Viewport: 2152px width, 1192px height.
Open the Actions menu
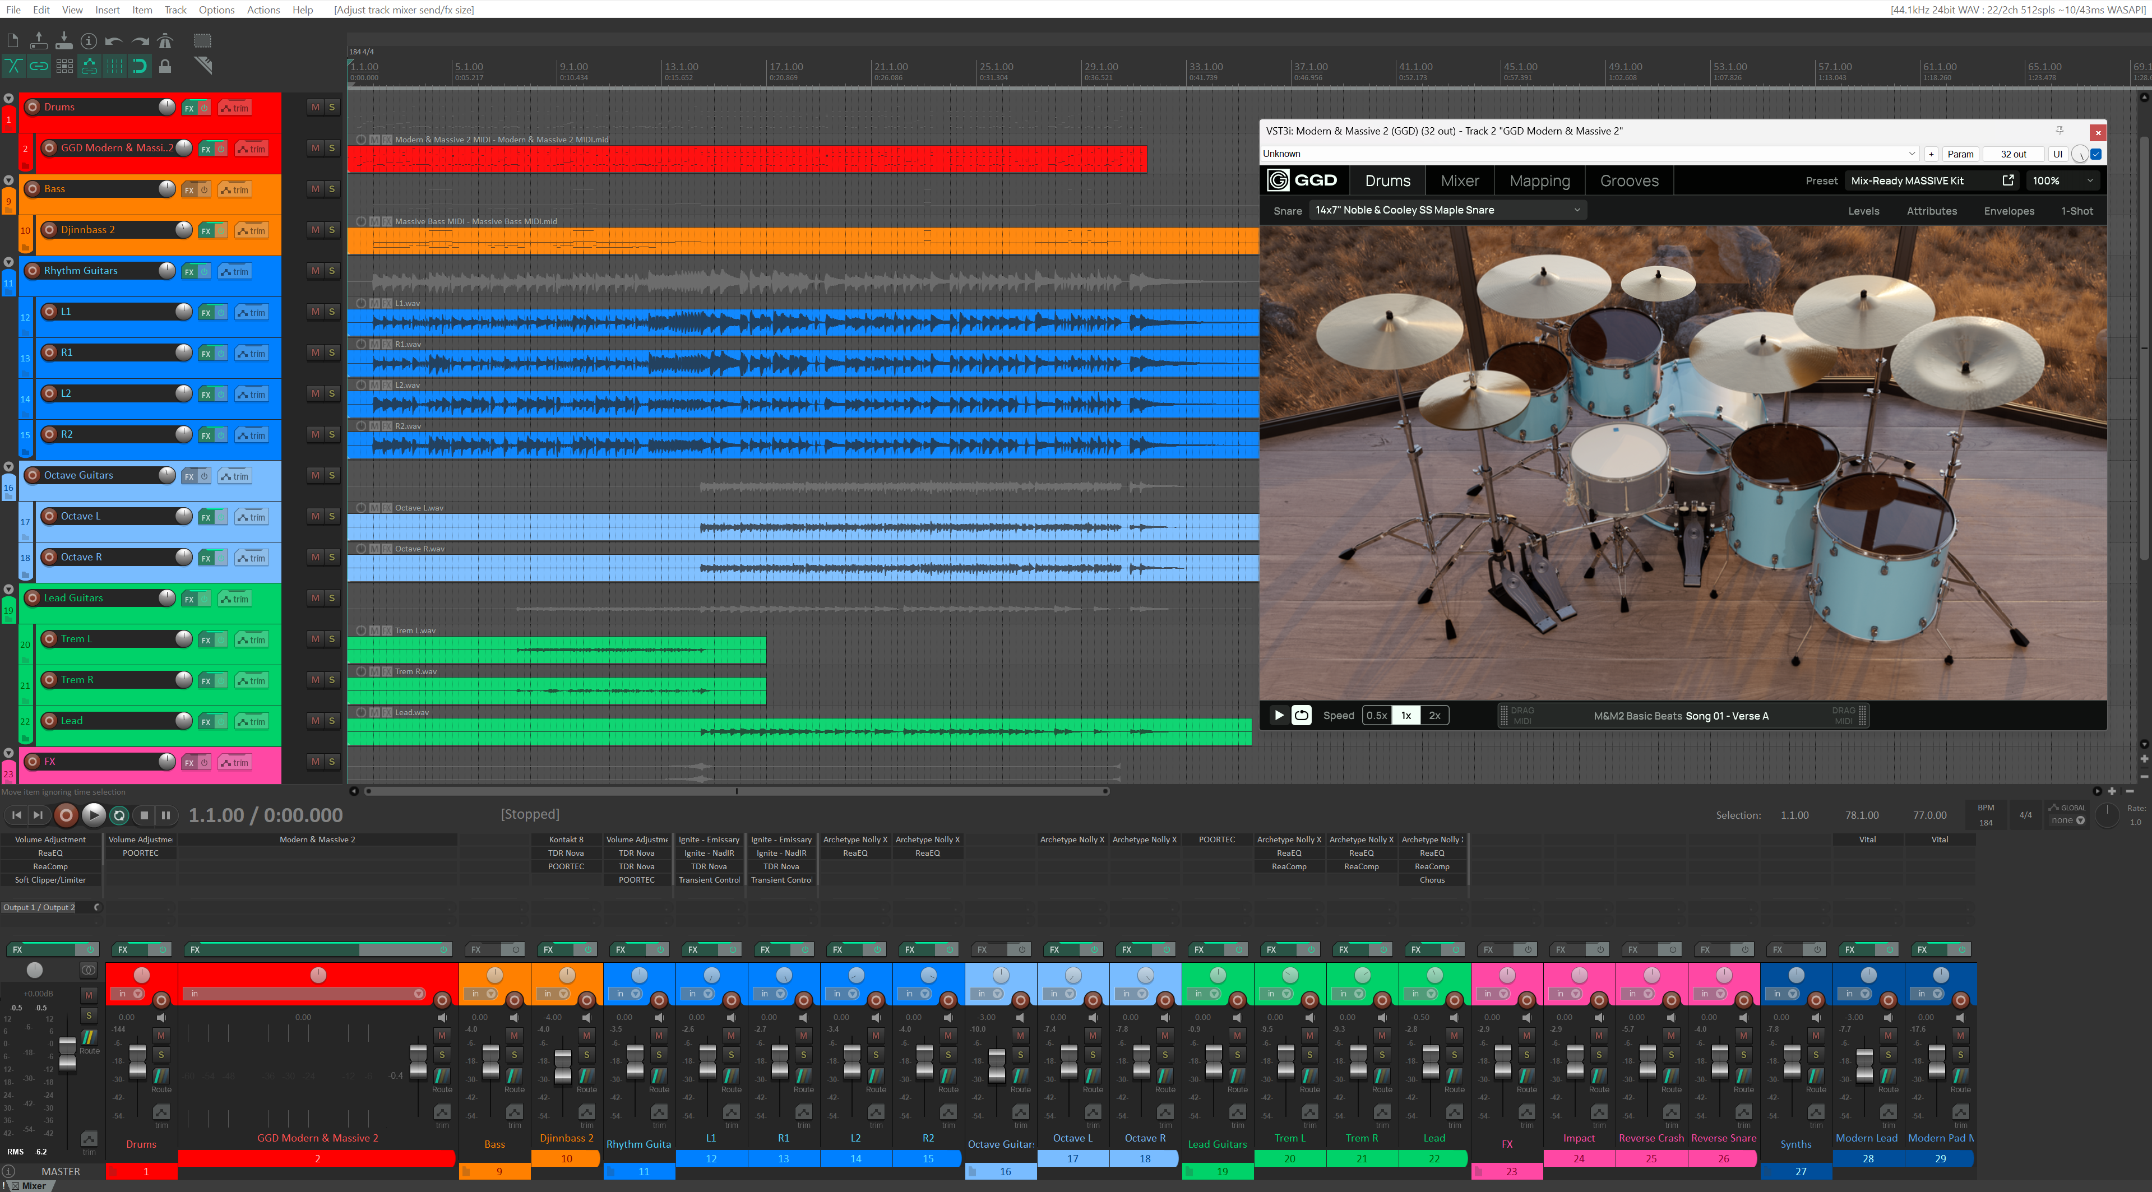click(263, 9)
